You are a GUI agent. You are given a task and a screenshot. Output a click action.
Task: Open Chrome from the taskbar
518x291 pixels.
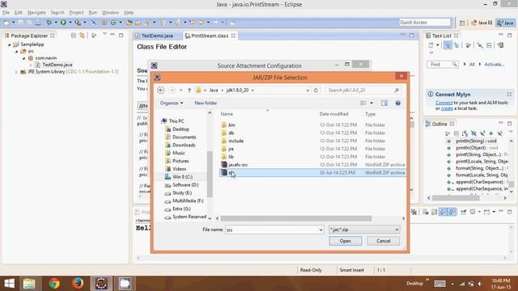(54, 284)
